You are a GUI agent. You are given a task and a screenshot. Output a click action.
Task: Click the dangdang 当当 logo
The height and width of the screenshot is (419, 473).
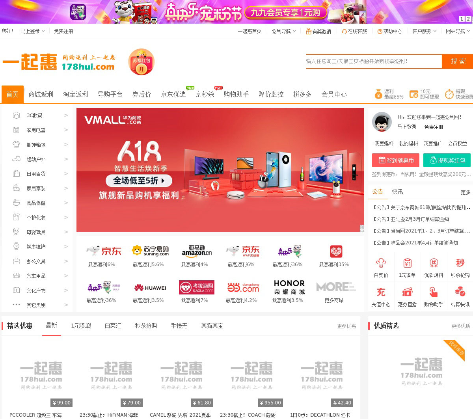243,288
